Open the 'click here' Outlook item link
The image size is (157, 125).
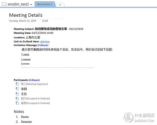coord(45,41)
